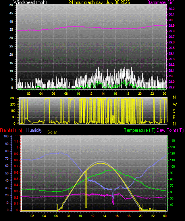The width and height of the screenshot is (185, 221).
Task: Click the 18 hour tick on bottom graph
Action: pos(129,216)
